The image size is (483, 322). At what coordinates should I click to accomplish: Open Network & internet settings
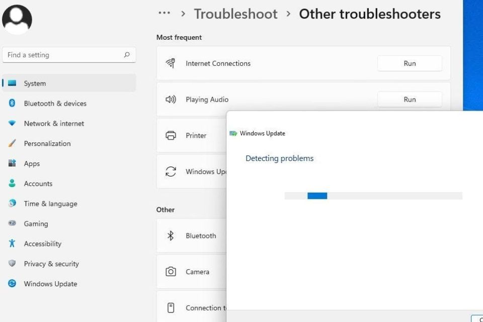coord(69,123)
